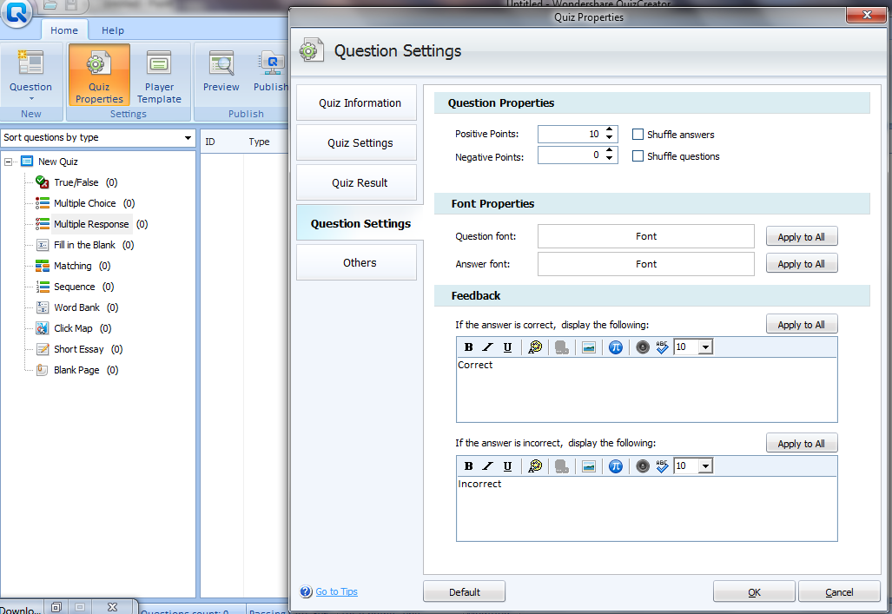The image size is (892, 614).
Task: Open font size dropdown in incorrect feedback toolbar
Action: (705, 466)
